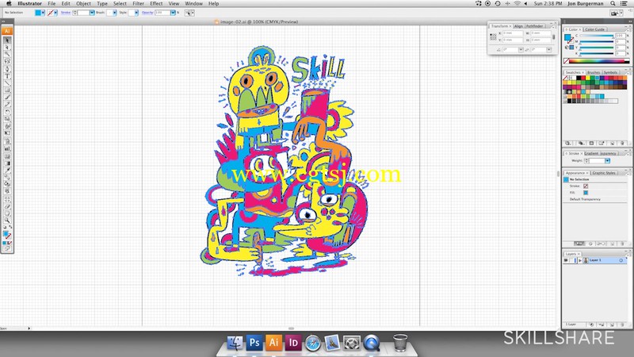
Task: Select the Eraser tool
Action: coord(7,206)
